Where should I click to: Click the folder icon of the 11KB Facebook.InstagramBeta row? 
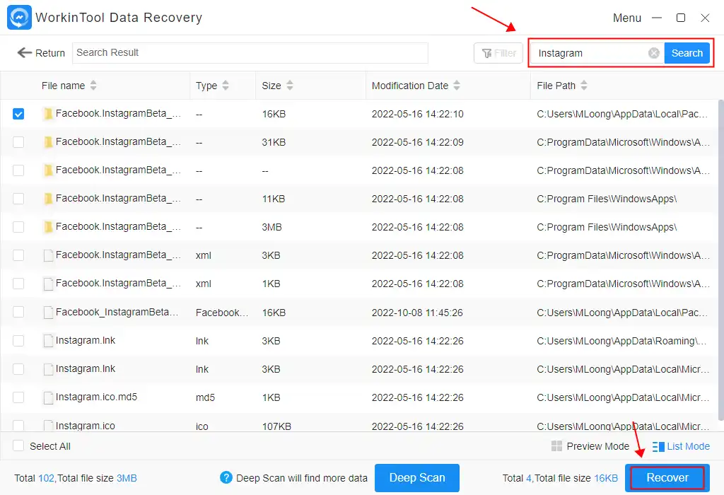48,199
